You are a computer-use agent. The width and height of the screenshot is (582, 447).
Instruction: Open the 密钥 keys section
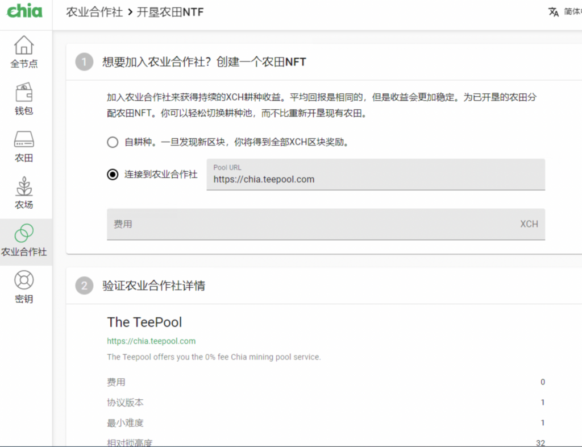point(24,287)
